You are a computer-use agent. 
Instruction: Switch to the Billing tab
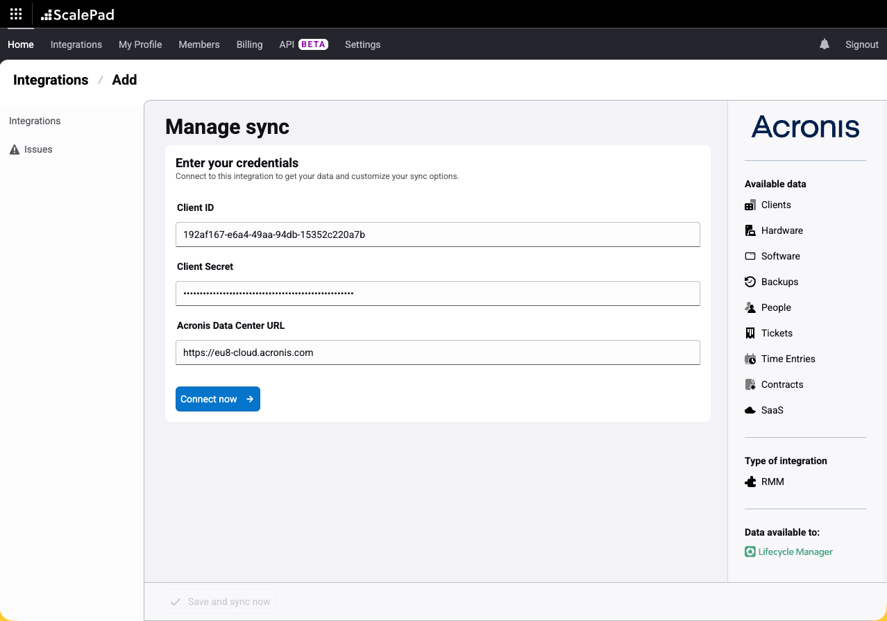[249, 44]
